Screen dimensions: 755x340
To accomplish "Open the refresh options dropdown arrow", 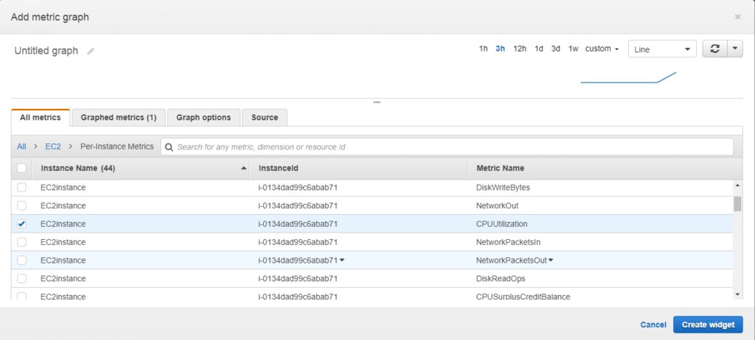I will [735, 49].
